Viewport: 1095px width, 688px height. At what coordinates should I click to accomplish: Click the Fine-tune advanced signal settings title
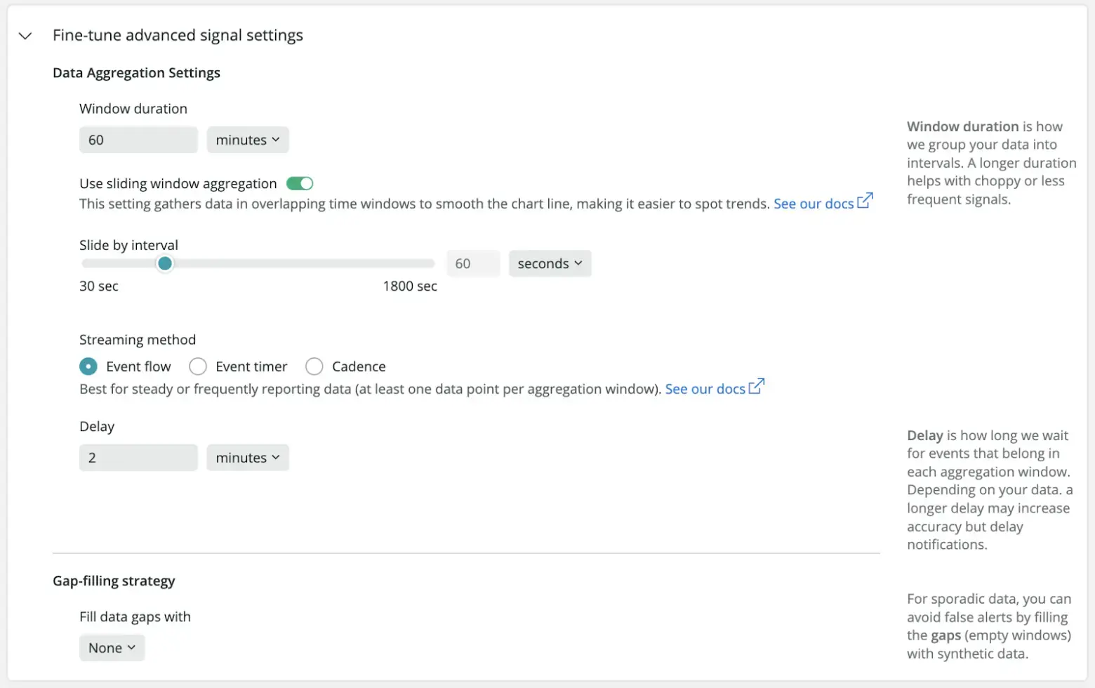click(x=178, y=36)
